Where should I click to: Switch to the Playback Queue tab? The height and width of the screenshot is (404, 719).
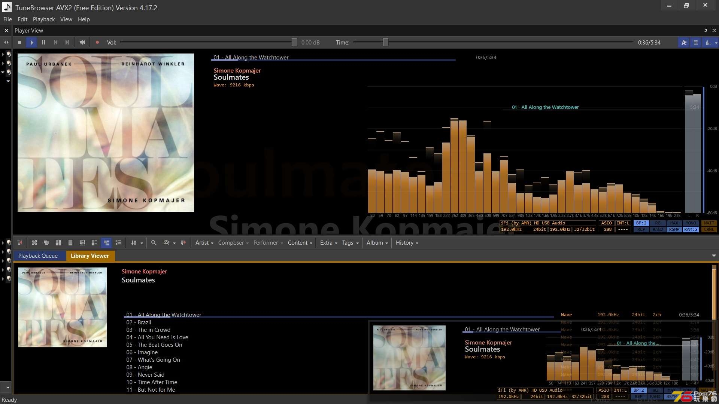click(38, 256)
